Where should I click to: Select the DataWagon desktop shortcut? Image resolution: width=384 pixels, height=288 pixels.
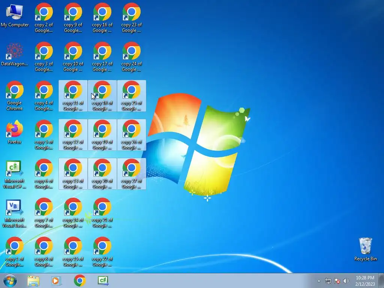(x=15, y=54)
